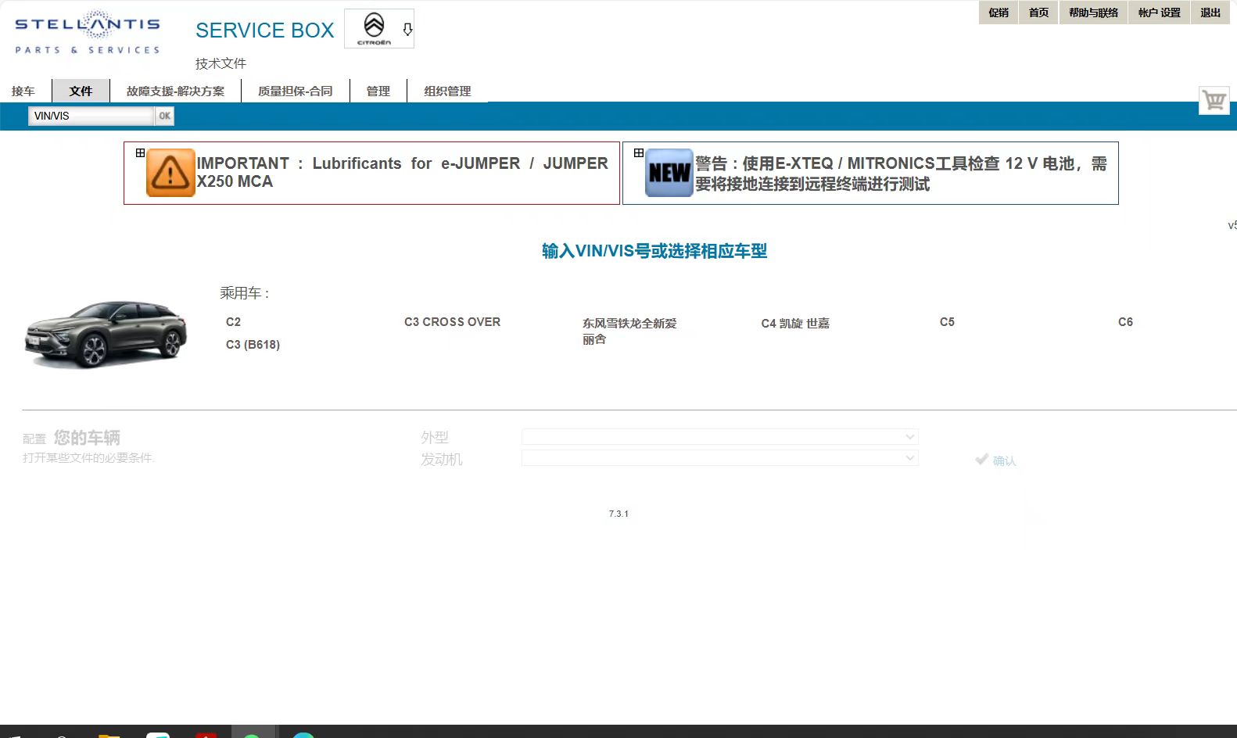Open the brand selector down arrow
Image resolution: width=1237 pixels, height=738 pixels.
click(407, 30)
